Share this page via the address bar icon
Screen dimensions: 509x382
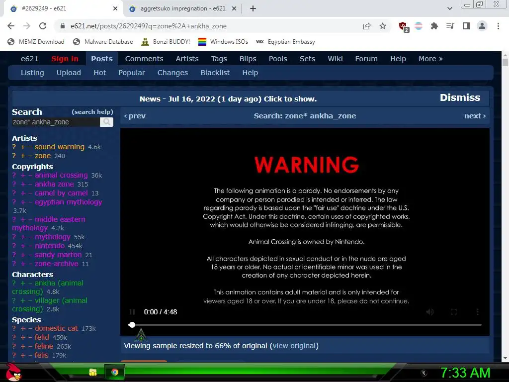(x=367, y=26)
